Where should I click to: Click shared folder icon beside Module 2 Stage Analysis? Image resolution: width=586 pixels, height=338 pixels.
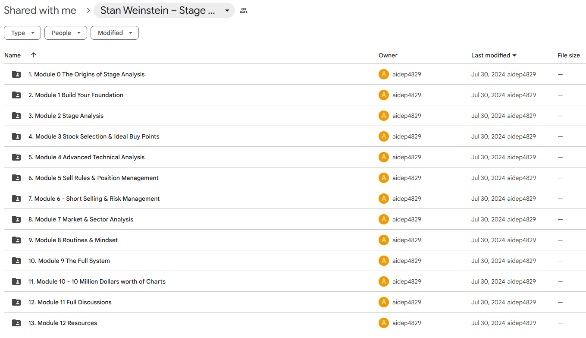(x=16, y=116)
